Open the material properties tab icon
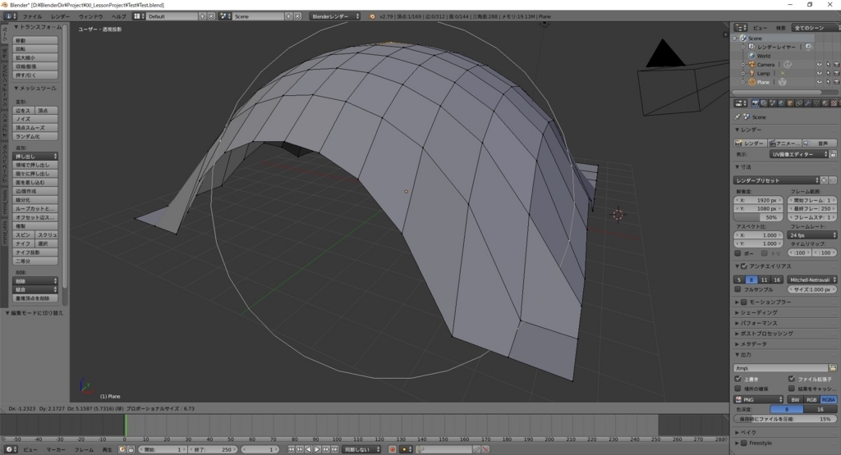Screen dimensions: 841x455 (x=825, y=103)
